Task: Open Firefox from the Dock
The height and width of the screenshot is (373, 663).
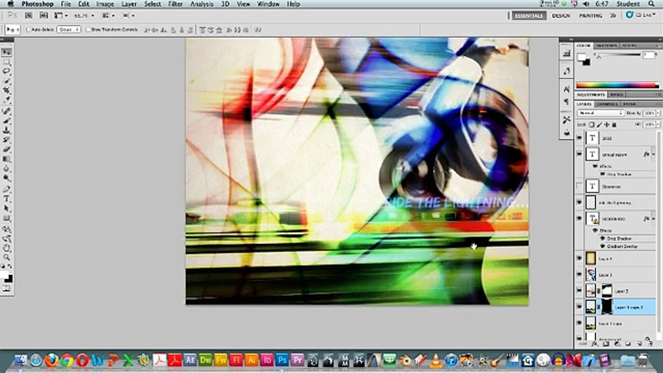Action: click(x=51, y=360)
